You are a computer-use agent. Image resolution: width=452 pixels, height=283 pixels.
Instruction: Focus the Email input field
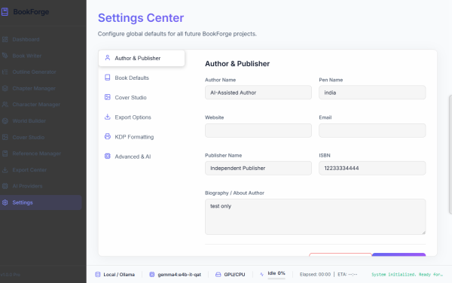tap(372, 130)
